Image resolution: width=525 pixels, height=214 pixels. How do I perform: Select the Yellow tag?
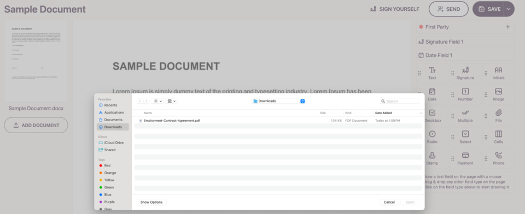[109, 180]
